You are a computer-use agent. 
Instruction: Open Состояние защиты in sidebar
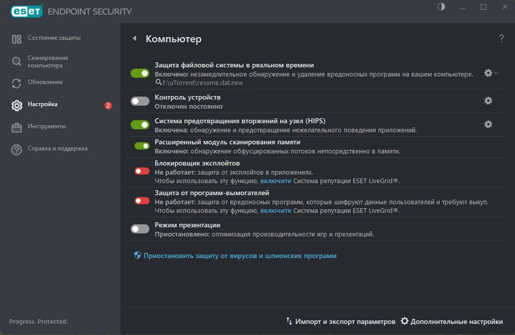(54, 38)
